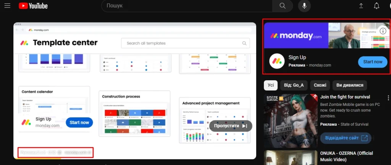The image size is (391, 165).
Task: Click the search magnifier button
Action: [x=282, y=6]
